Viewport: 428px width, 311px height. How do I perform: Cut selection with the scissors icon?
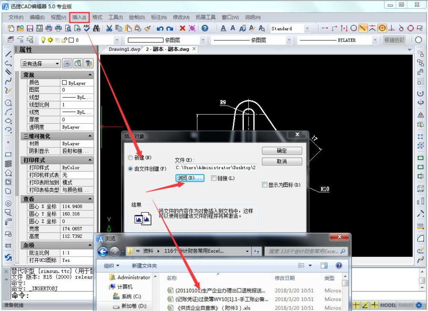pyautogui.click(x=109, y=28)
